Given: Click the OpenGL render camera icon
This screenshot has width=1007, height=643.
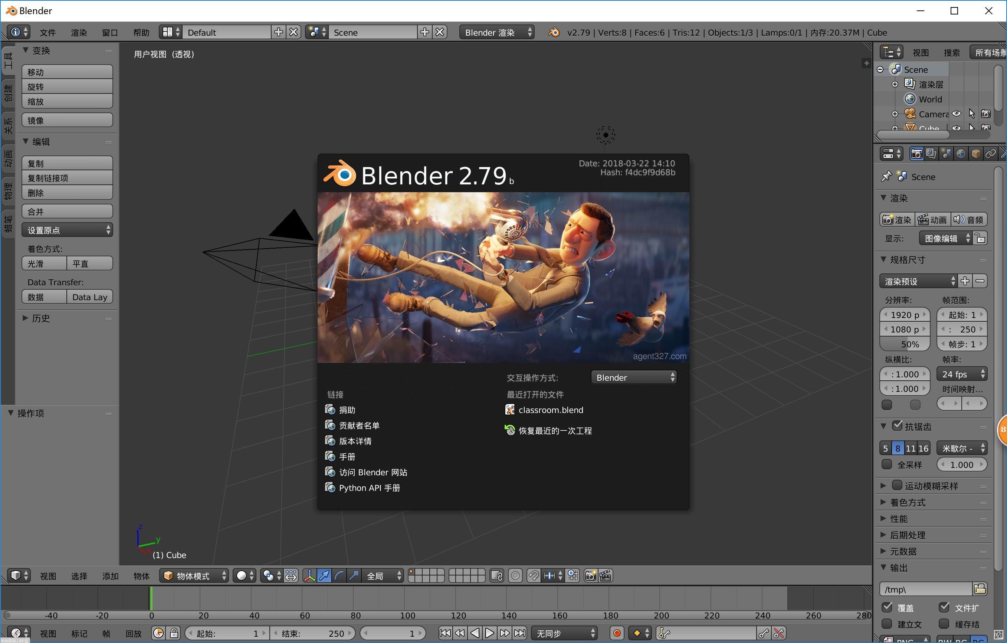Looking at the screenshot, I should click(590, 576).
